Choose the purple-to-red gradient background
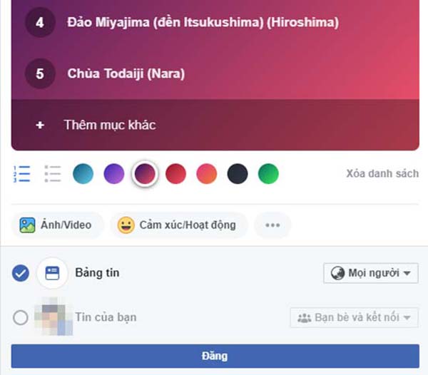 point(145,174)
